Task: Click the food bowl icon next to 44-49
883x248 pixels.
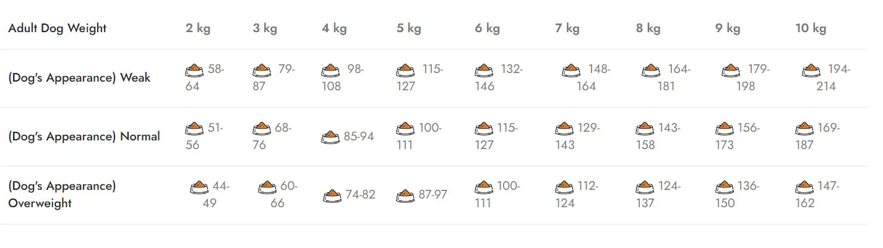Action: coord(199,186)
